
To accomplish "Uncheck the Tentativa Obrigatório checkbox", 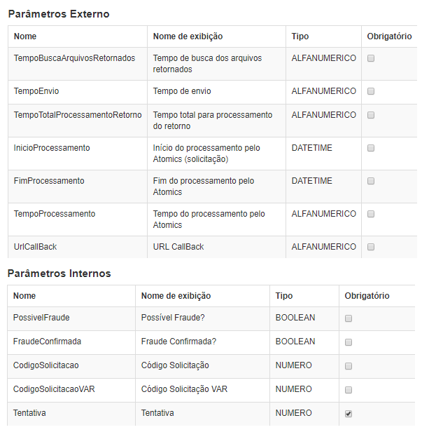I will (349, 414).
